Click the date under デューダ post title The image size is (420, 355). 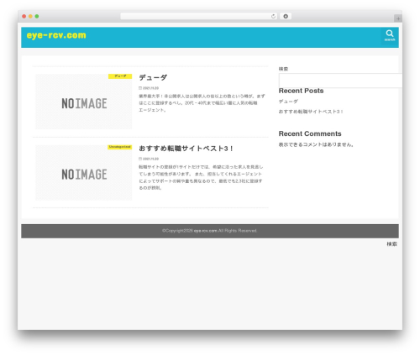point(149,88)
